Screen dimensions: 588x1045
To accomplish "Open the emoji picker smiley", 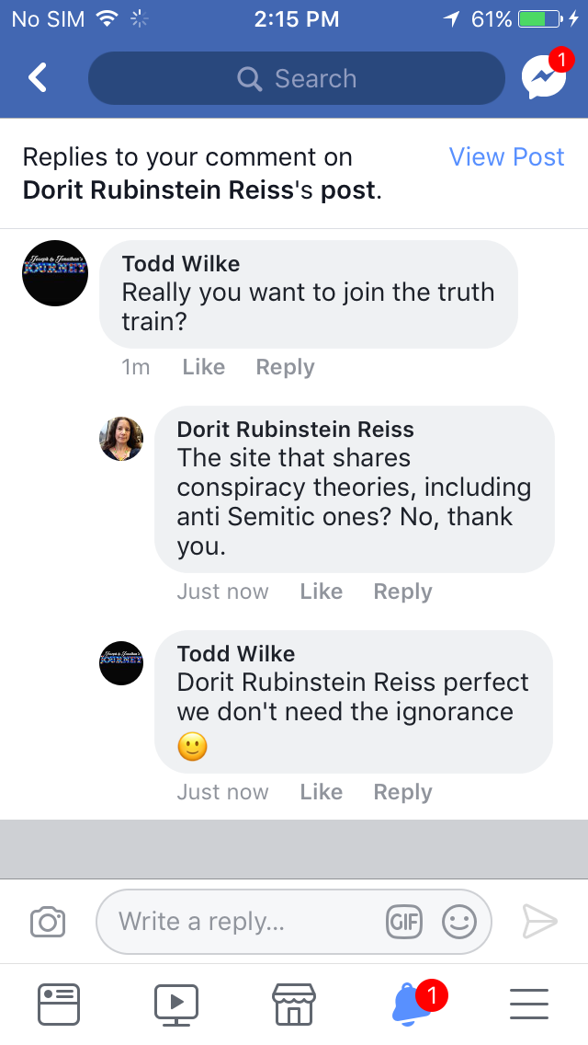I will coord(459,922).
